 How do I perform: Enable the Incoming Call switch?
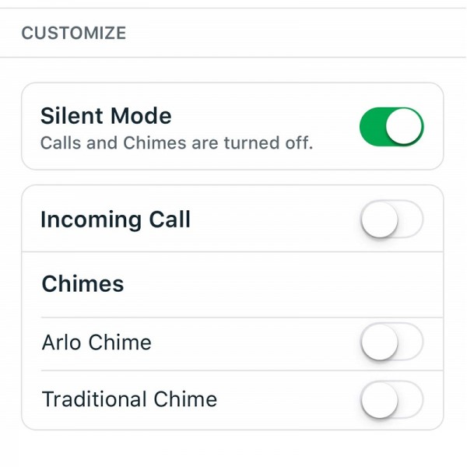392,219
